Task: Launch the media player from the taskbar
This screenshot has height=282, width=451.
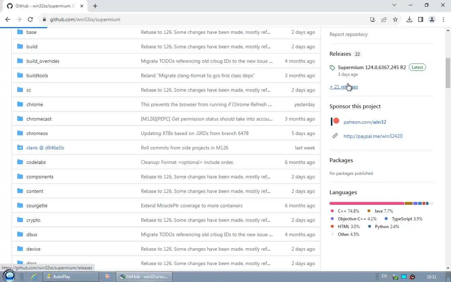Action: (x=107, y=277)
